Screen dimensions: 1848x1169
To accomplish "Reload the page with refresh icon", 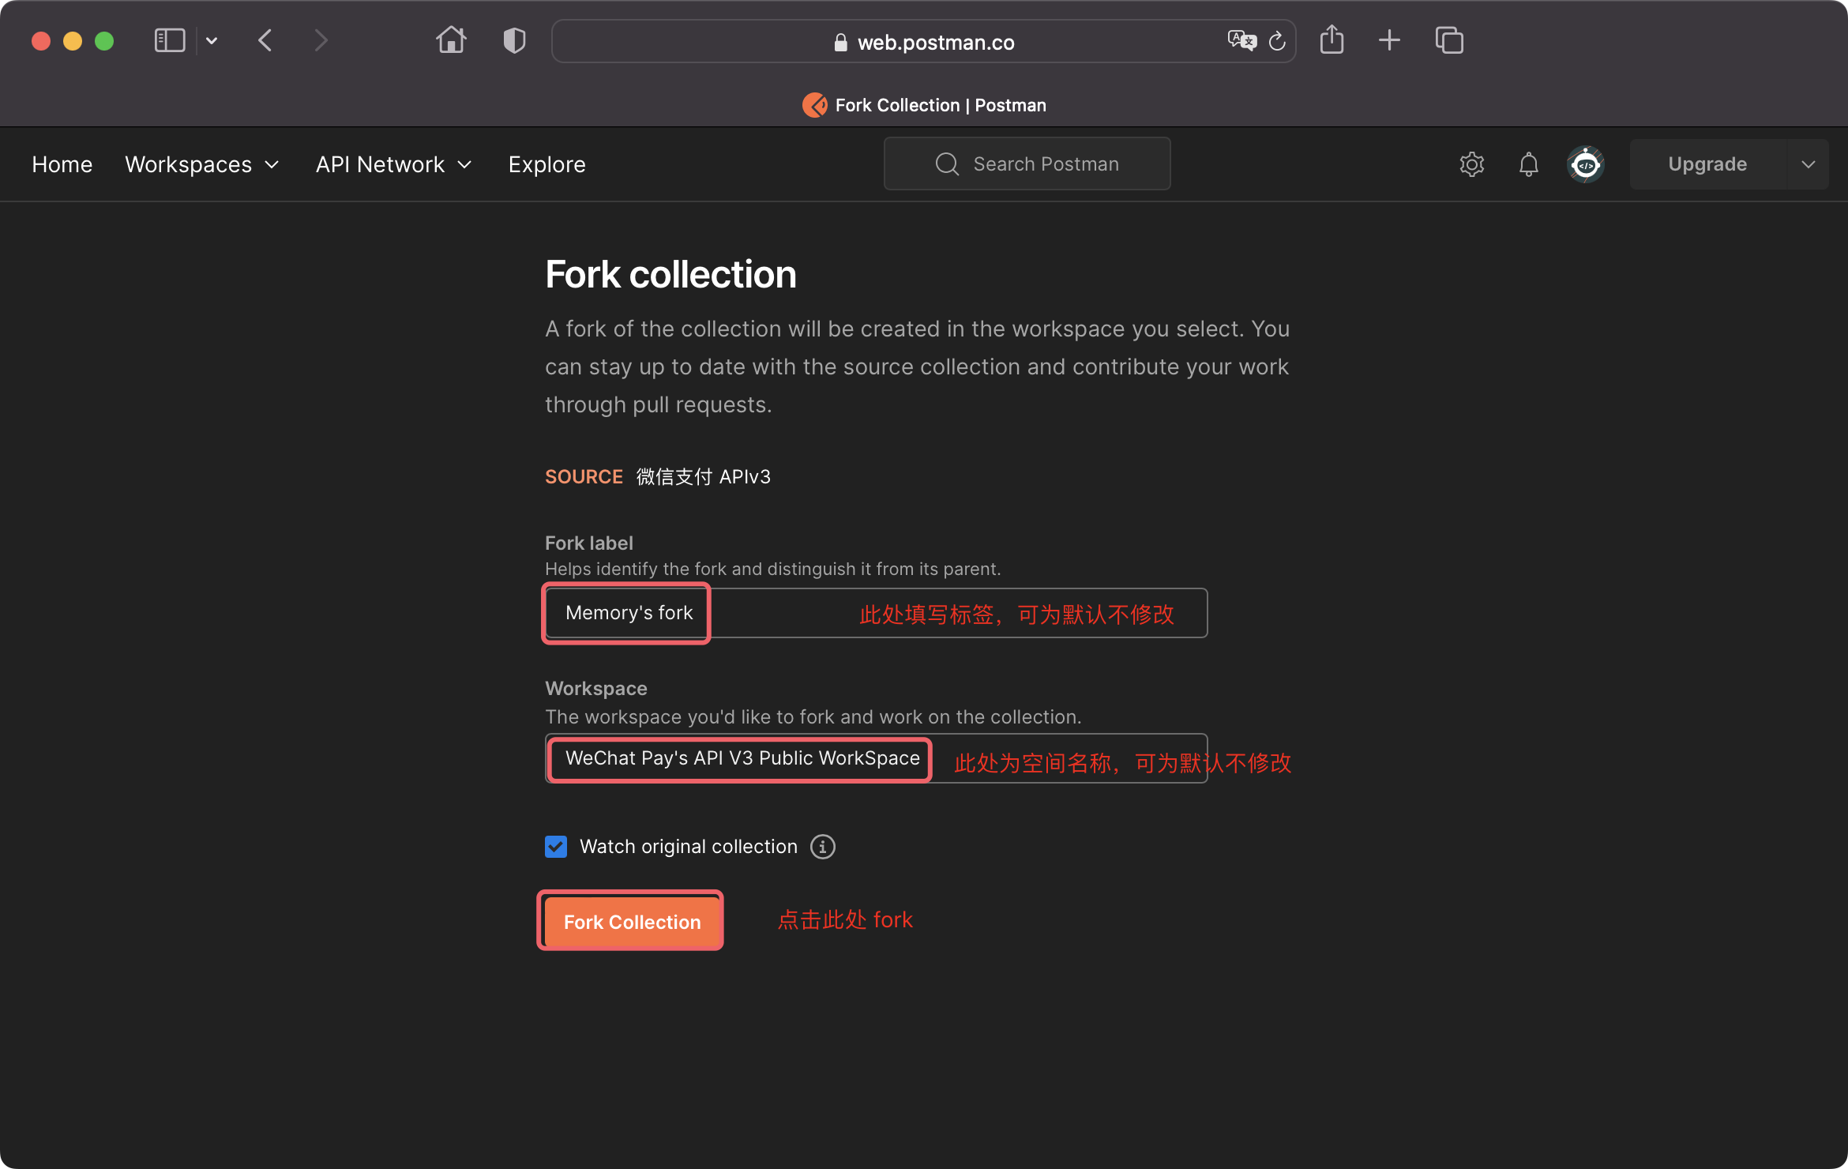I will click(1277, 41).
